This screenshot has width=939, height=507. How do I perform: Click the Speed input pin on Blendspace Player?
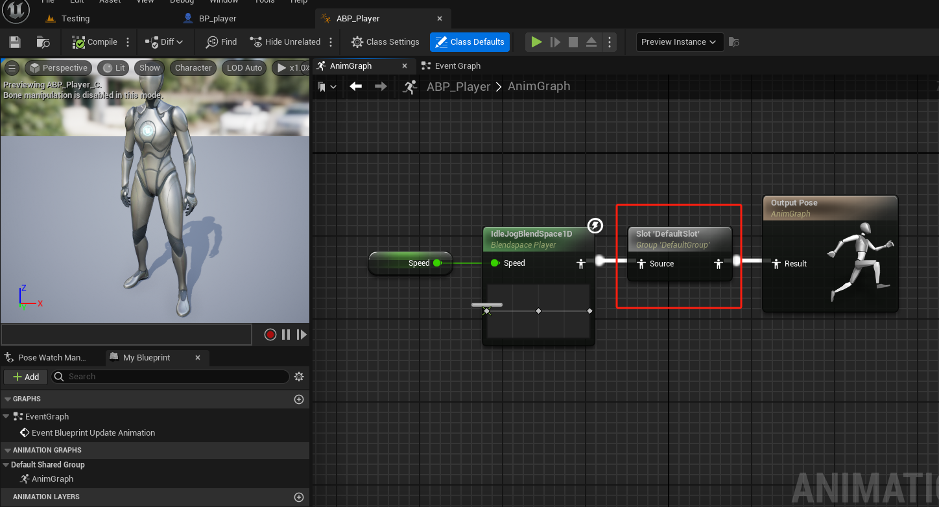(495, 263)
